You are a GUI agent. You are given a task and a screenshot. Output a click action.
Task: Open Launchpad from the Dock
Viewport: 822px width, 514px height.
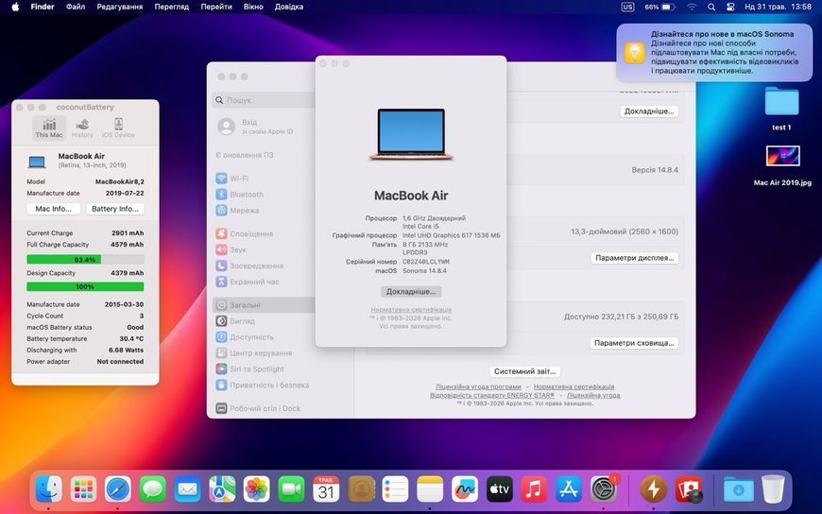[83, 489]
